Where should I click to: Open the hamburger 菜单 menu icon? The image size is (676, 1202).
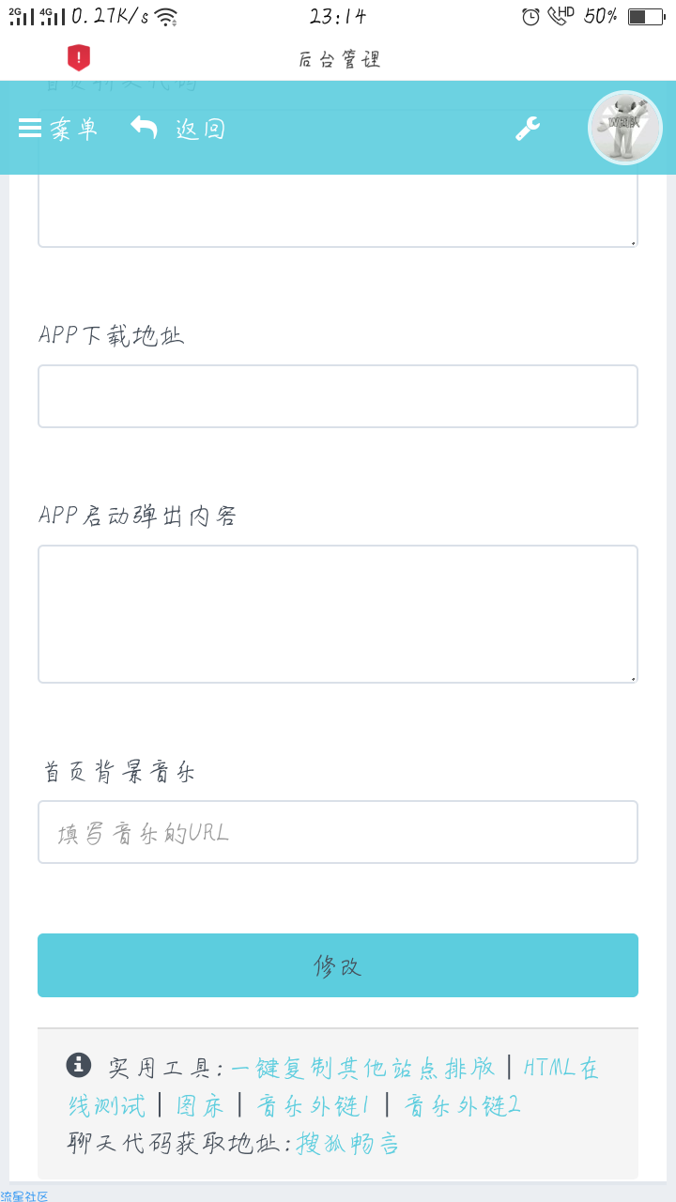click(30, 129)
